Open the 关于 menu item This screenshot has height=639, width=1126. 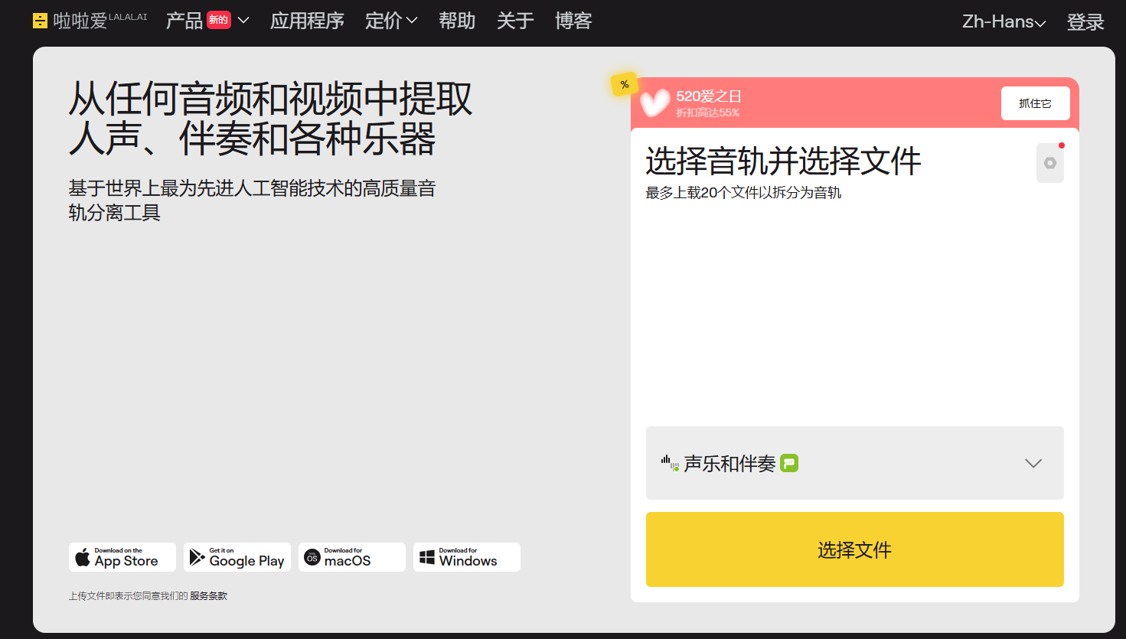515,21
